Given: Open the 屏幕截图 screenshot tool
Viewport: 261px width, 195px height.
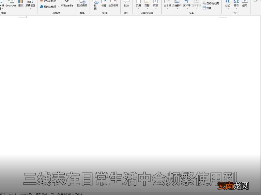Looking at the screenshot, I should (x=30, y=4).
